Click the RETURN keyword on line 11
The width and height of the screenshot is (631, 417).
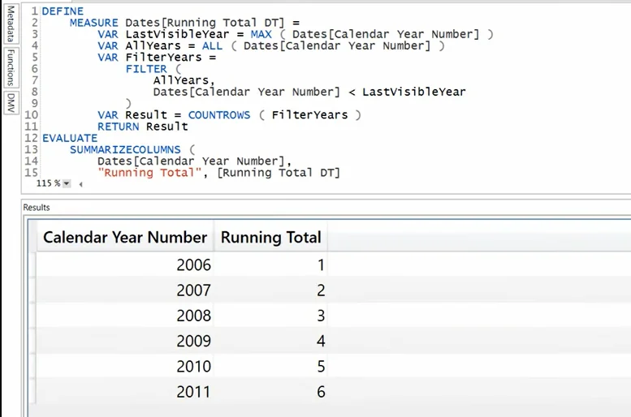click(119, 127)
